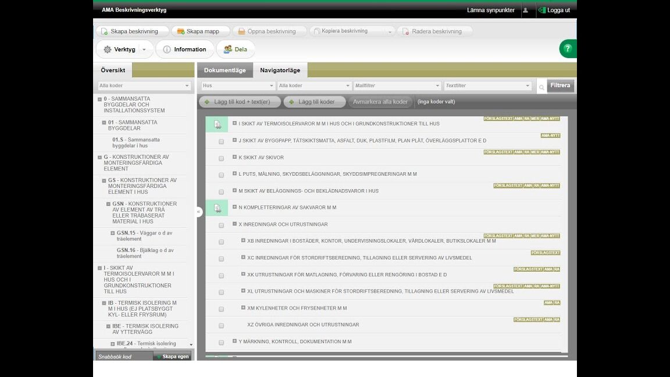
Task: Check the box for X INREDNINGAR OCH UTRUSTNINGAR
Action: point(222,225)
